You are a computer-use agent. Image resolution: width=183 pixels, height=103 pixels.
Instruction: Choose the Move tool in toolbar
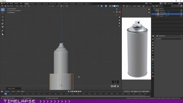pyautogui.click(x=3, y=17)
